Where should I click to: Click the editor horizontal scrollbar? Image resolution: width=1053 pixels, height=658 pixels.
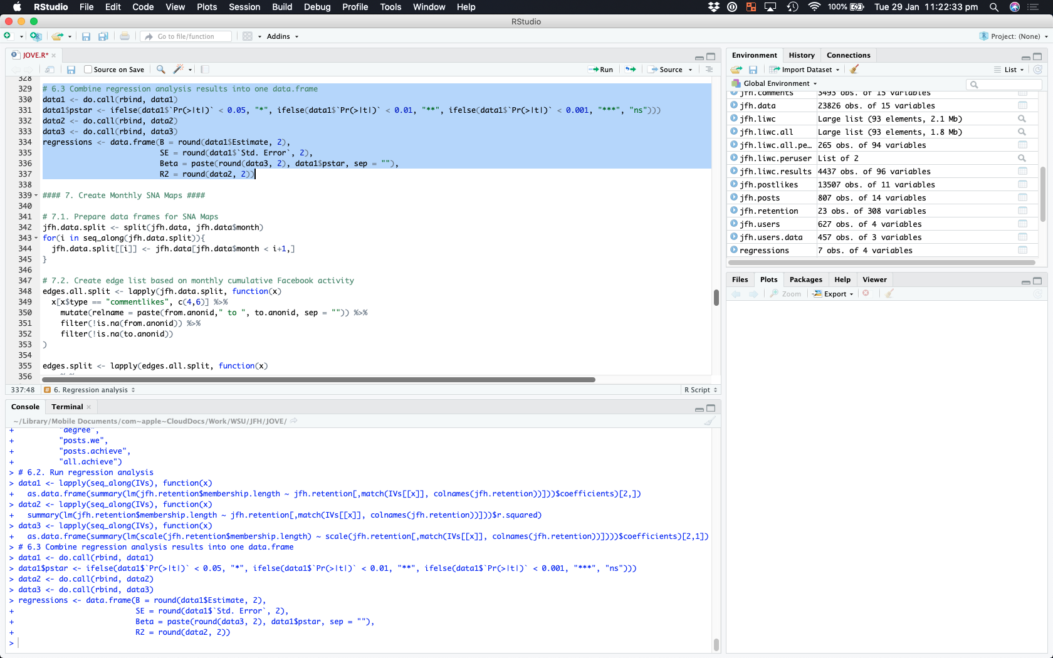(318, 380)
